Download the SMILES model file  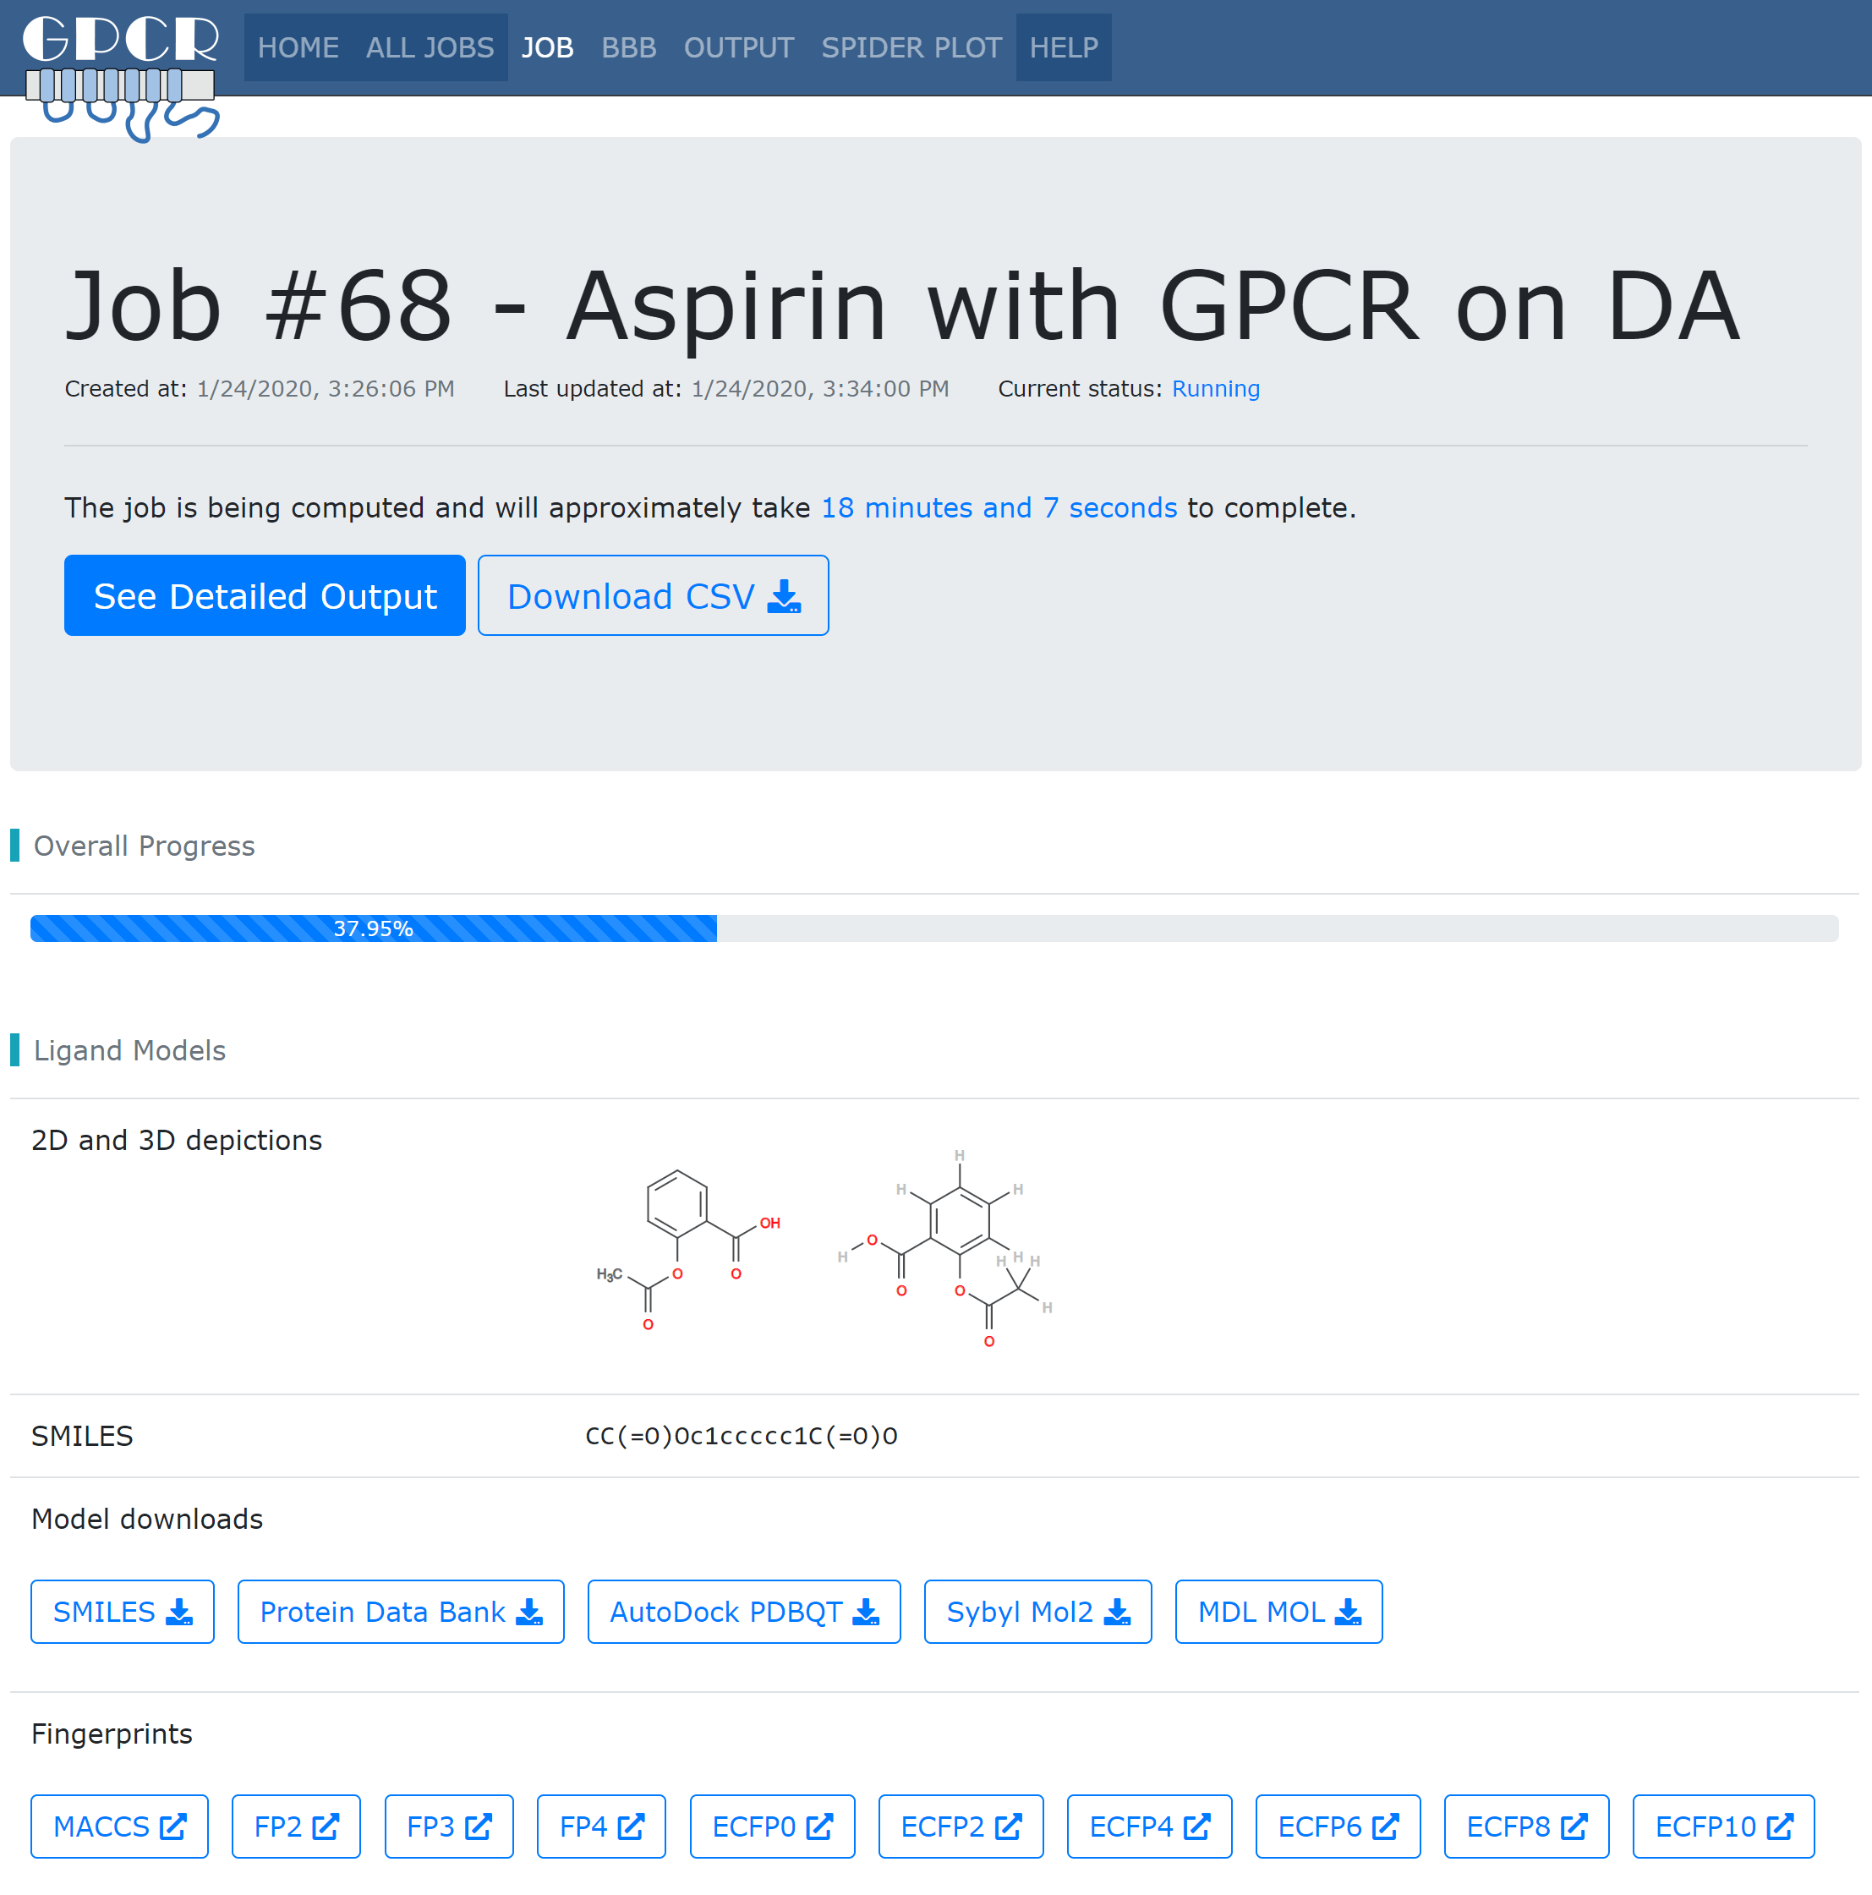(123, 1612)
